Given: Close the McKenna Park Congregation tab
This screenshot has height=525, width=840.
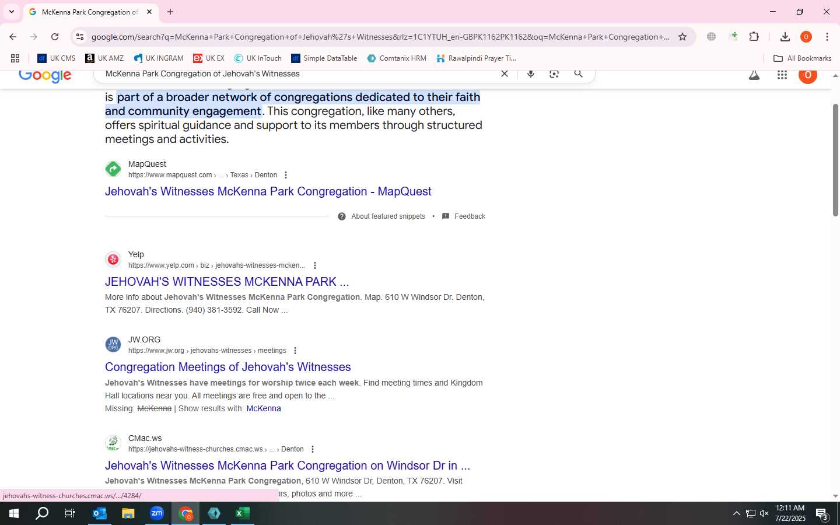Looking at the screenshot, I should point(149,12).
